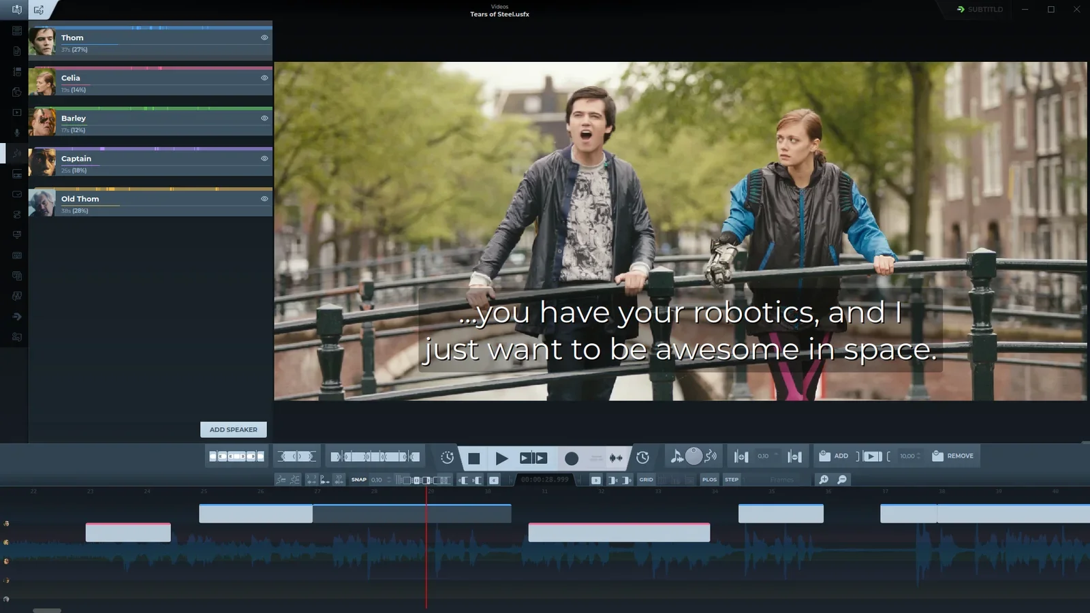Viewport: 1090px width, 613px height.
Task: Click the play-segment split button
Action: (533, 458)
